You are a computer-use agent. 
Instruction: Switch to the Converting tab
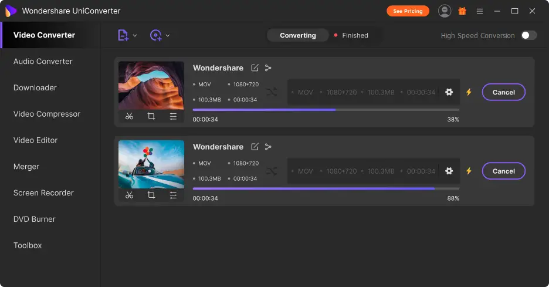click(298, 35)
